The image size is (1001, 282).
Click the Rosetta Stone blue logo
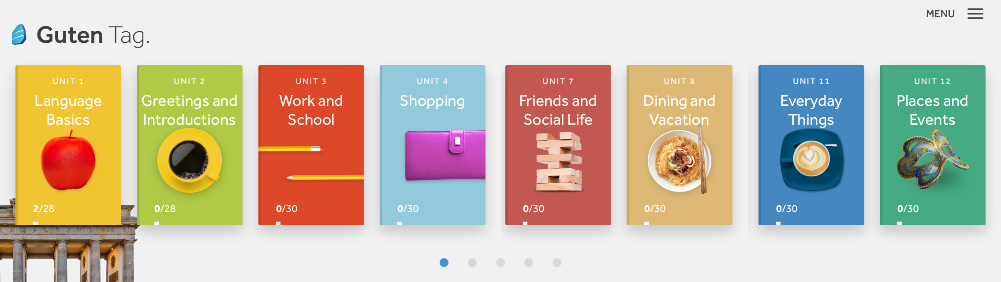(x=19, y=34)
